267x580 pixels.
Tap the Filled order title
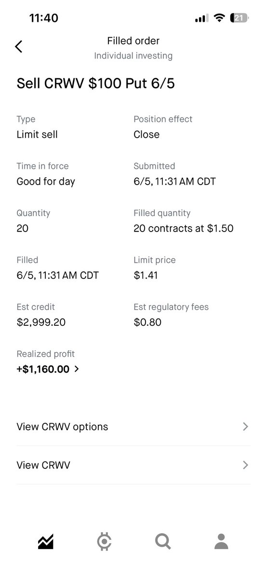(133, 41)
